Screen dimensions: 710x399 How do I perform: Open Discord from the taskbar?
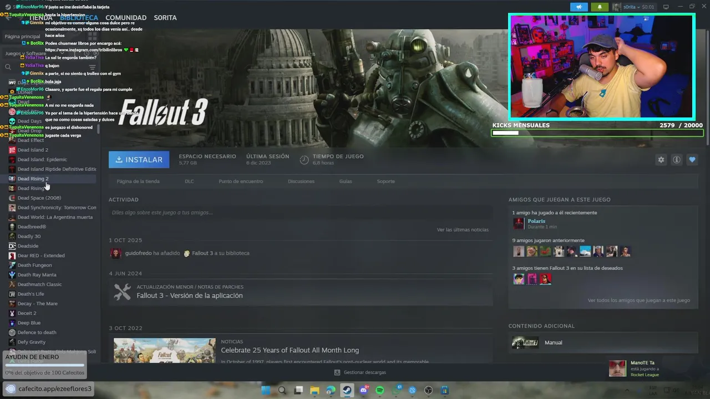pyautogui.click(x=363, y=390)
